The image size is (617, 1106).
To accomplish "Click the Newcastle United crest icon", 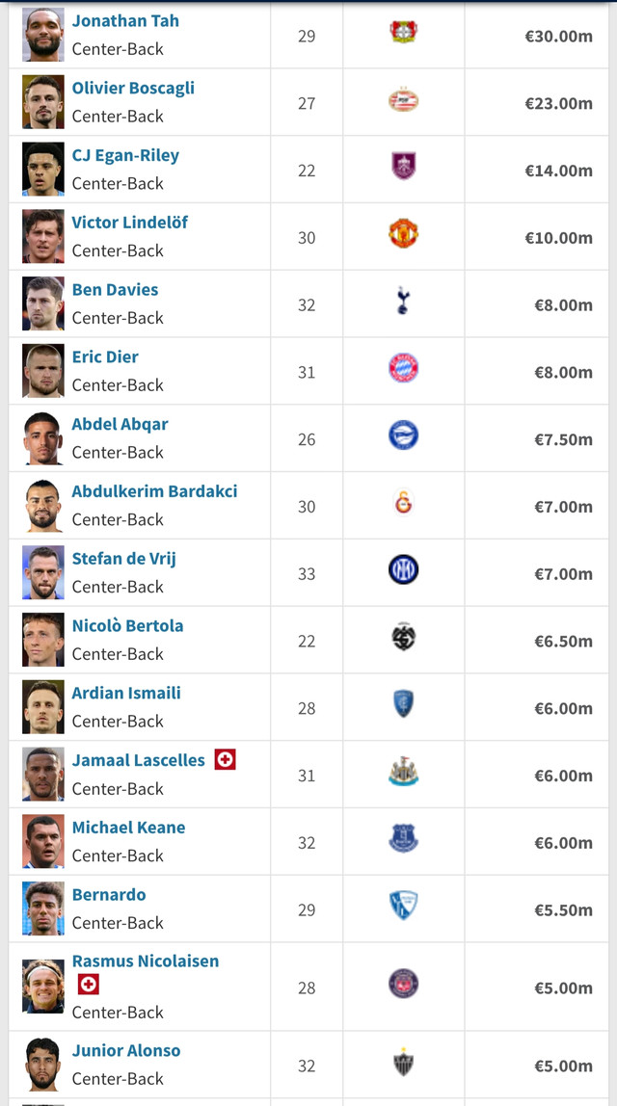I will coord(403,772).
